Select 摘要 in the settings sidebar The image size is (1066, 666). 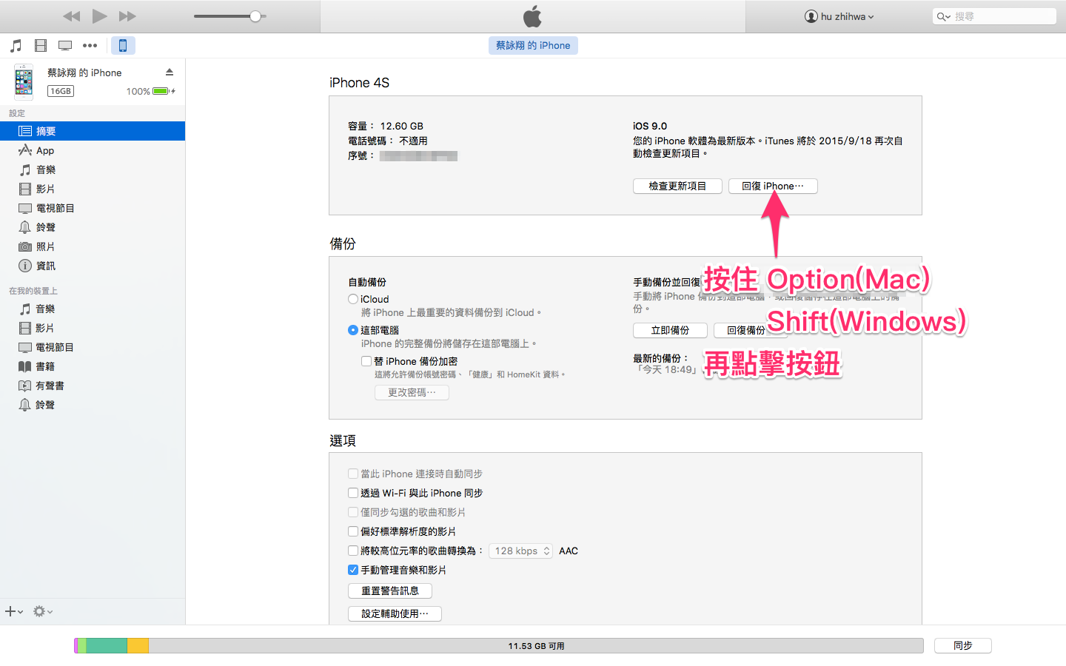[x=93, y=131]
